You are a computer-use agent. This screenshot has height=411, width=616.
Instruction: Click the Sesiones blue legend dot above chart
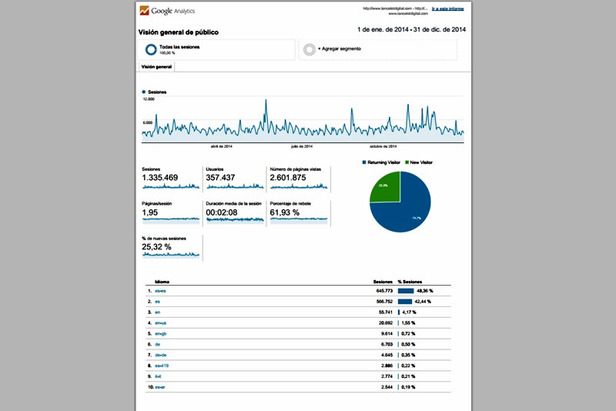point(143,92)
